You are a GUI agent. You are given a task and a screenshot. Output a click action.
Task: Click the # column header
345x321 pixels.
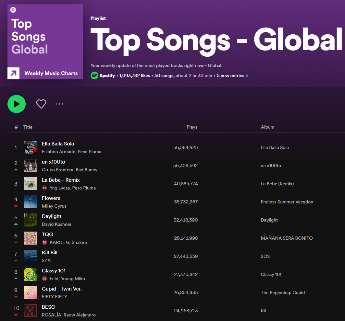coord(16,127)
